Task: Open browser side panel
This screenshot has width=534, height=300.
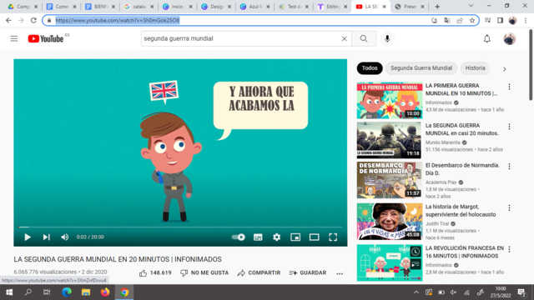Action: [x=500, y=20]
